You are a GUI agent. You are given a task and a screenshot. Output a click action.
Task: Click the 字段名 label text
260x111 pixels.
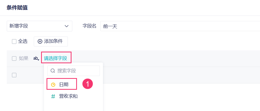click(89, 26)
